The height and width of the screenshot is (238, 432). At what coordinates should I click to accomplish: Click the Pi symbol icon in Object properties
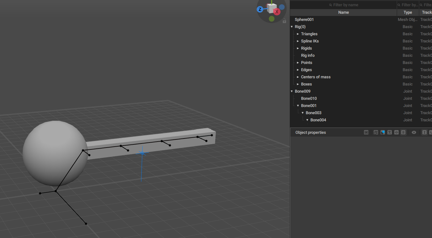(390, 132)
